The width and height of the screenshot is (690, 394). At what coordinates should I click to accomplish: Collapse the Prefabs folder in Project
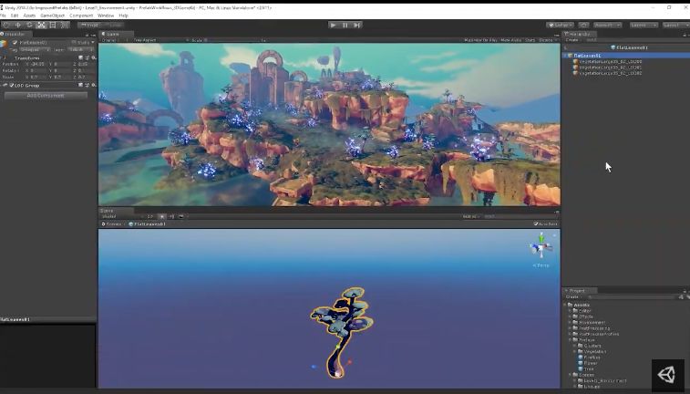point(571,340)
